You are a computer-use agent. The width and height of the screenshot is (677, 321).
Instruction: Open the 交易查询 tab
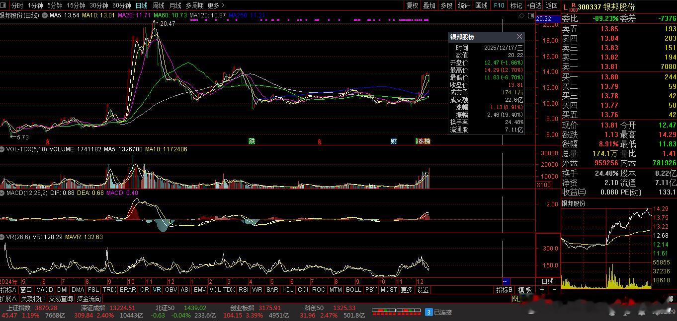61,299
